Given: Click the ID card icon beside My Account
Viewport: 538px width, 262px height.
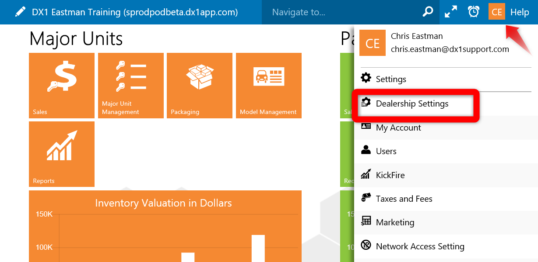Looking at the screenshot, I should (366, 126).
